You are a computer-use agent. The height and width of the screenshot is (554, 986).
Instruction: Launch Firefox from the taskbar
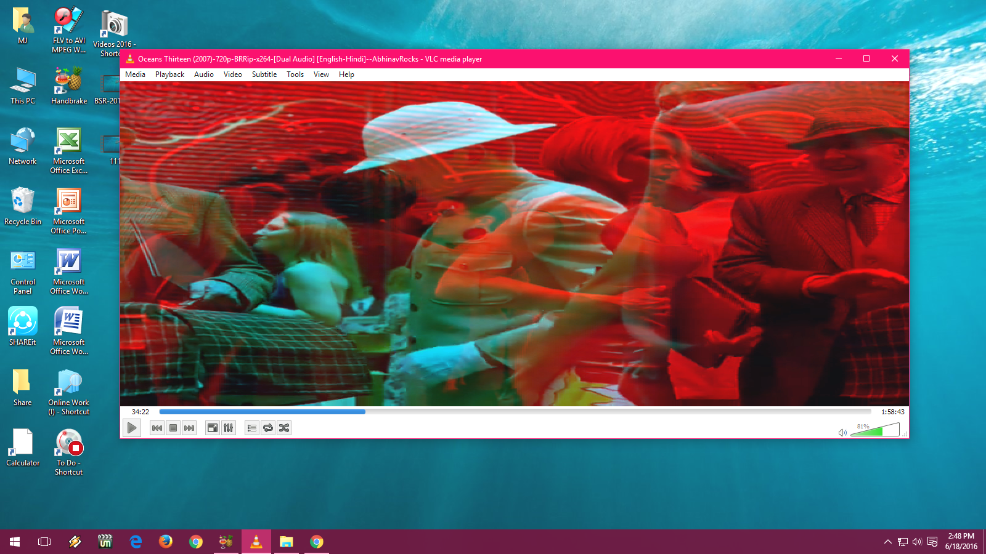tap(166, 542)
